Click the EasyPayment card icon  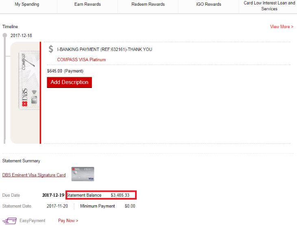point(9,221)
